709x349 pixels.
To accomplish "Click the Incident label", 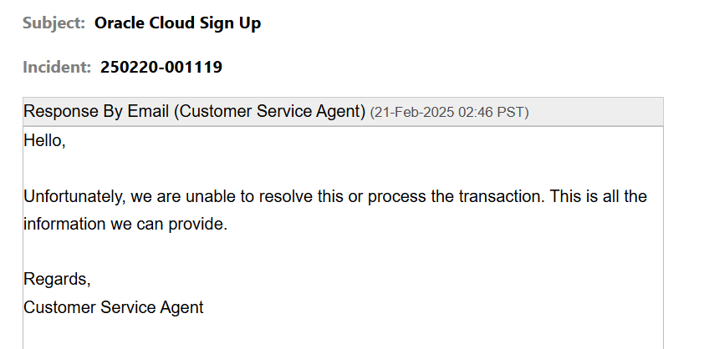I will coord(57,67).
